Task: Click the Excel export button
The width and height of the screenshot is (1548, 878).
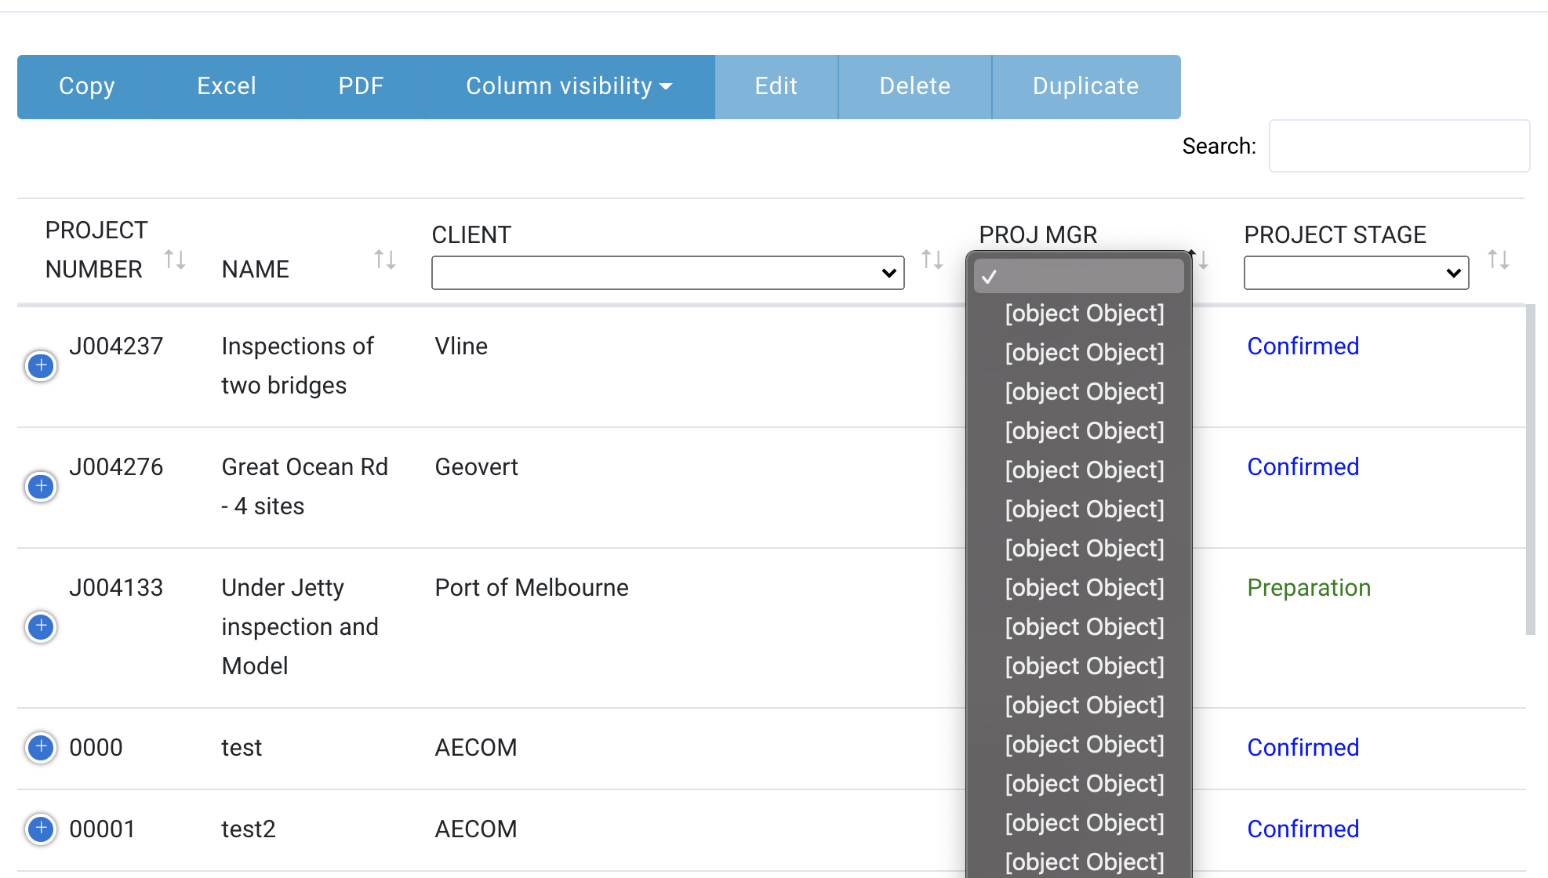Action: click(227, 86)
